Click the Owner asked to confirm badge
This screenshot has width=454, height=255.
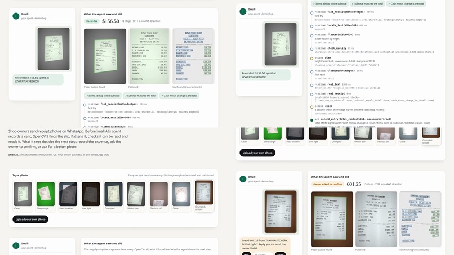tap(327, 184)
